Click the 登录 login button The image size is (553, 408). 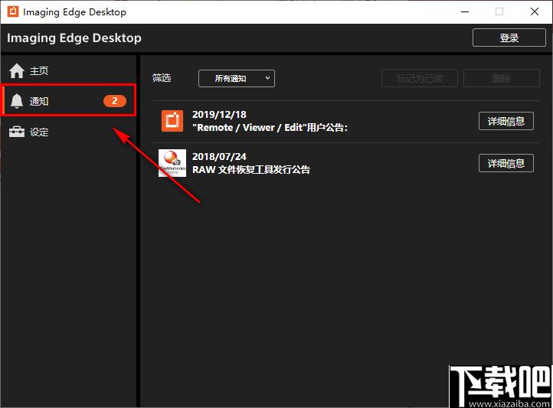pos(509,38)
